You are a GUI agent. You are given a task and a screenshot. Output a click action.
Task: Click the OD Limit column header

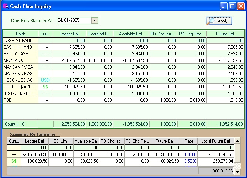(61, 141)
